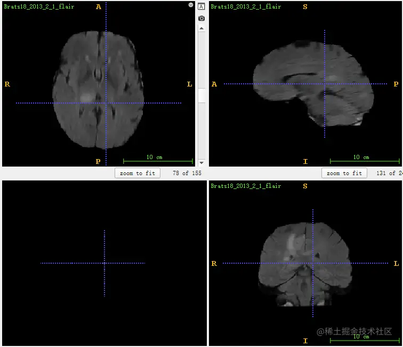Screen dimensions: 403x347
Task: Click 'zoom to fit' under the axial view
Action: point(138,173)
